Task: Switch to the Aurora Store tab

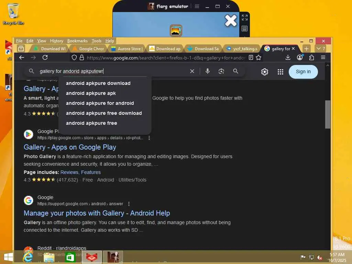Action: point(127,49)
